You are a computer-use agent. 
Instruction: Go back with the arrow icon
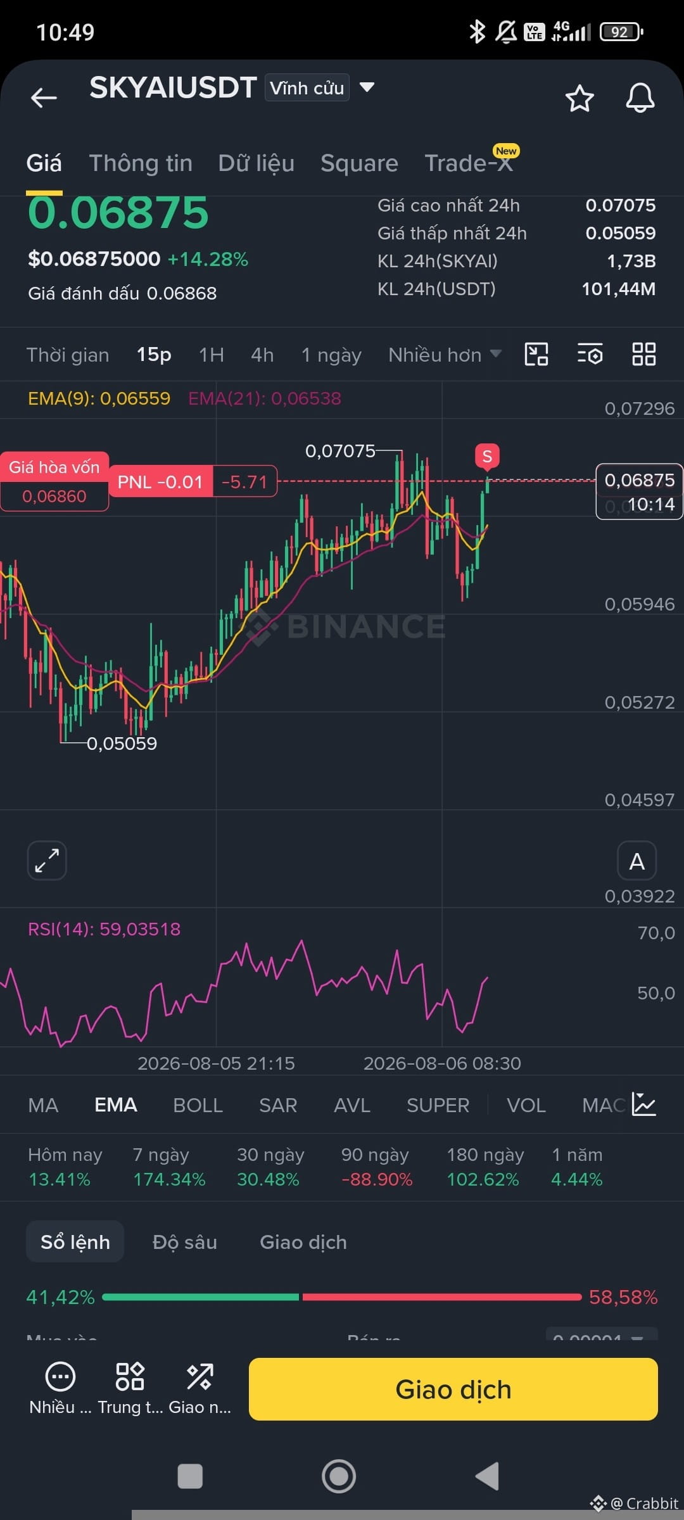pos(44,98)
